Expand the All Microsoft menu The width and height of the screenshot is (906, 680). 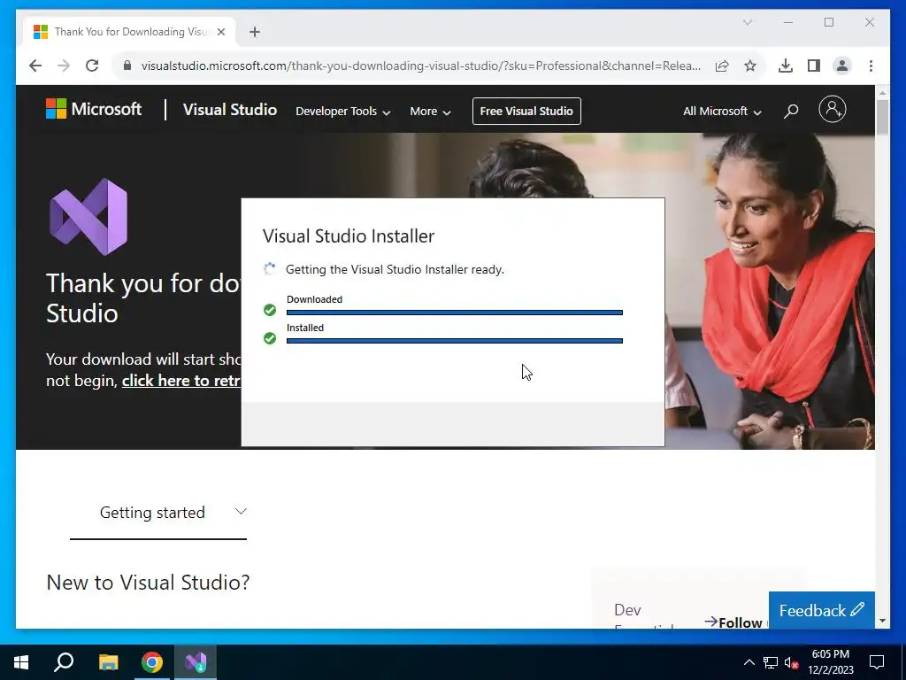point(722,111)
